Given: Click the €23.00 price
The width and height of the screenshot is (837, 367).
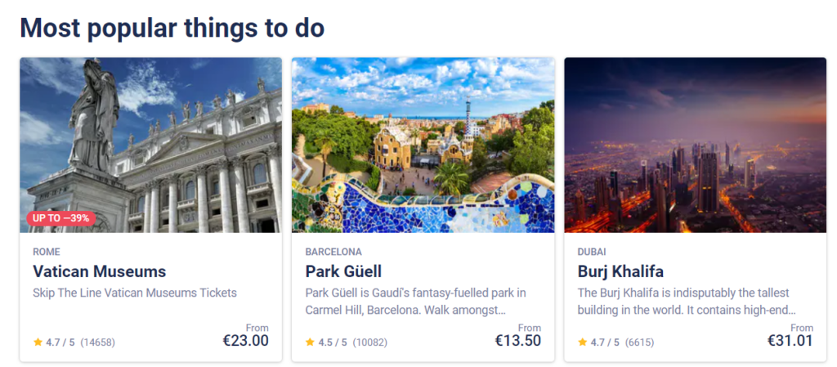Looking at the screenshot, I should (x=245, y=341).
